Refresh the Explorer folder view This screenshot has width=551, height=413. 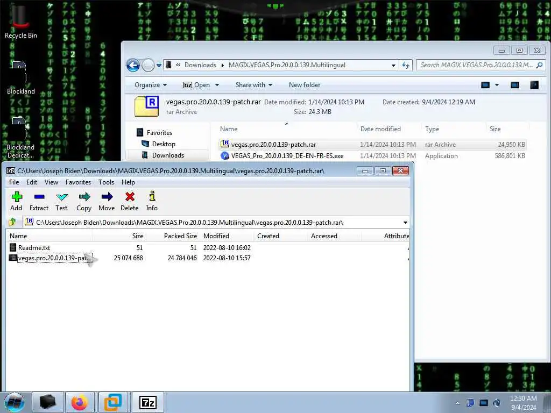[406, 65]
